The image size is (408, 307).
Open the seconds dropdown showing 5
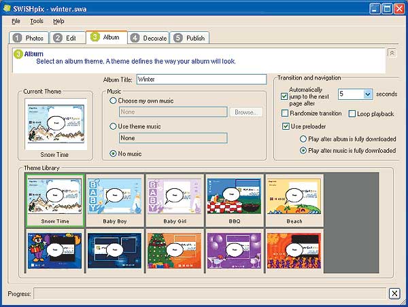pyautogui.click(x=368, y=94)
